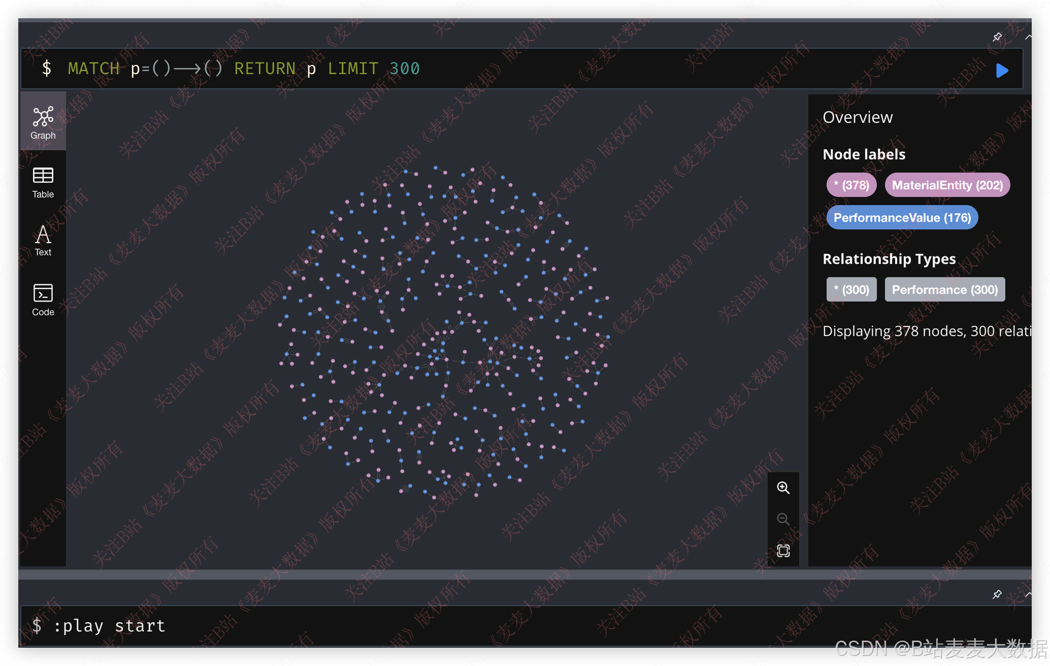Image resolution: width=1050 pixels, height=666 pixels.
Task: Open the Text view
Action: (43, 241)
